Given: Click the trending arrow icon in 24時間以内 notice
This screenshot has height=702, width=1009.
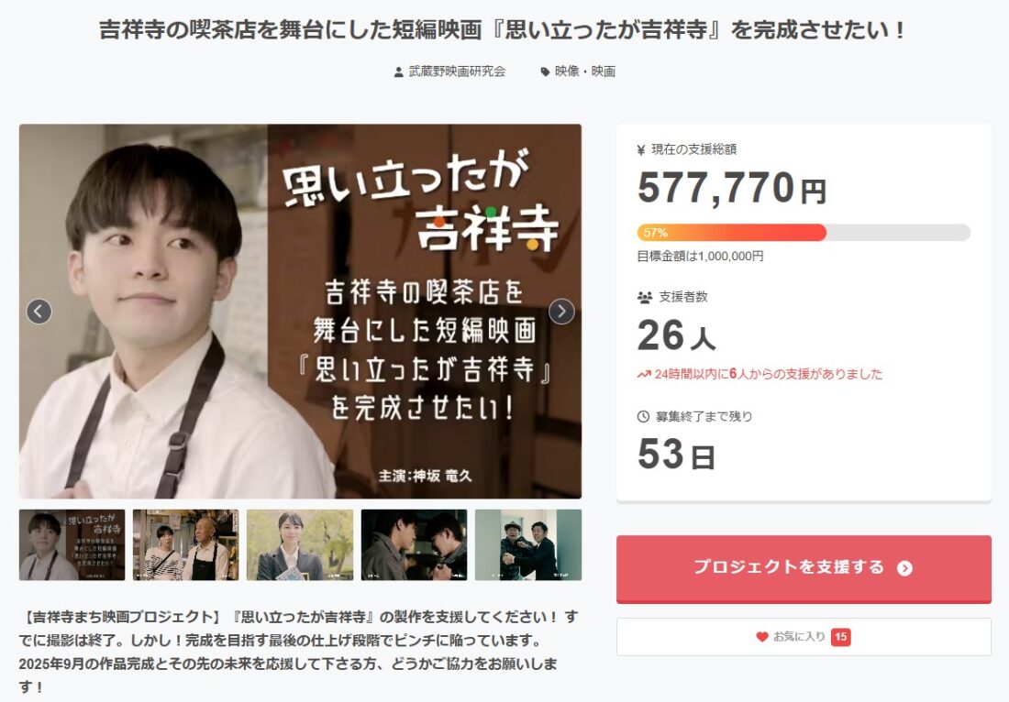Looking at the screenshot, I should (x=644, y=374).
